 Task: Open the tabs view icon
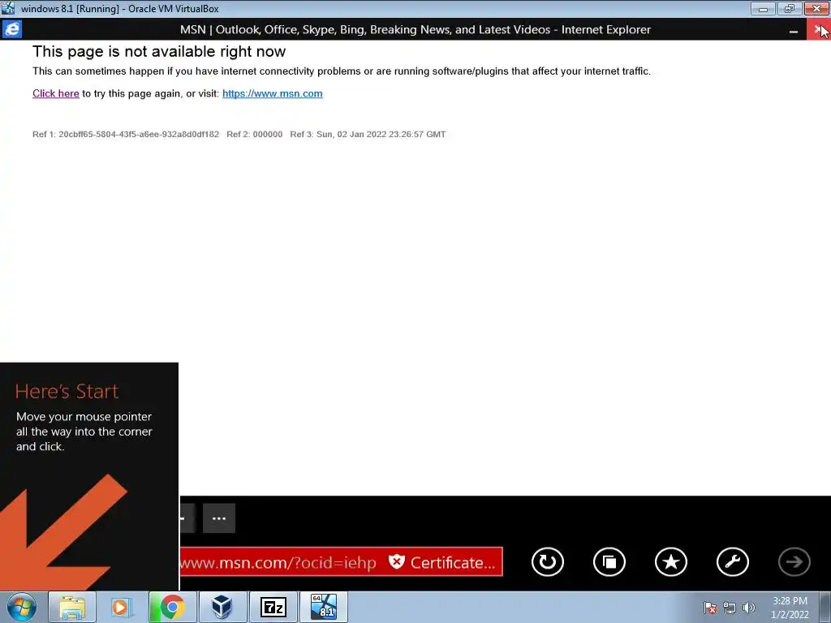609,562
